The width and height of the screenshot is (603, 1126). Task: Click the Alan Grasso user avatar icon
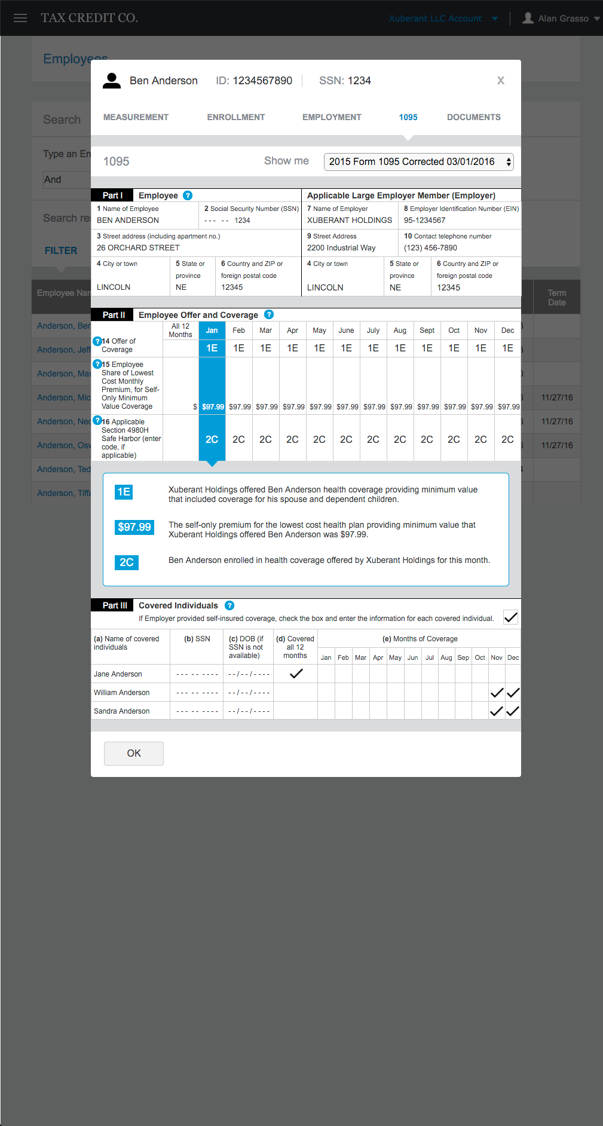coord(528,18)
